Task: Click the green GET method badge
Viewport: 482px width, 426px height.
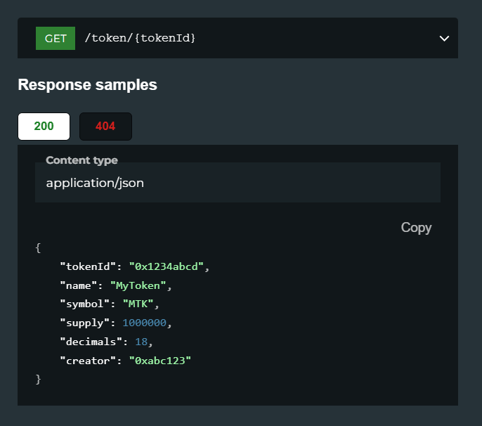Action: coord(56,38)
